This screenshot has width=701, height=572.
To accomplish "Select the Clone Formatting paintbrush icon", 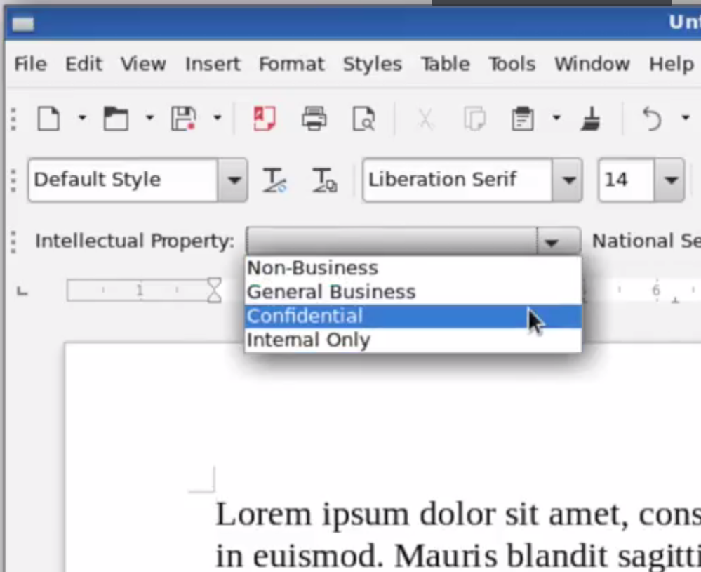I will pos(591,119).
